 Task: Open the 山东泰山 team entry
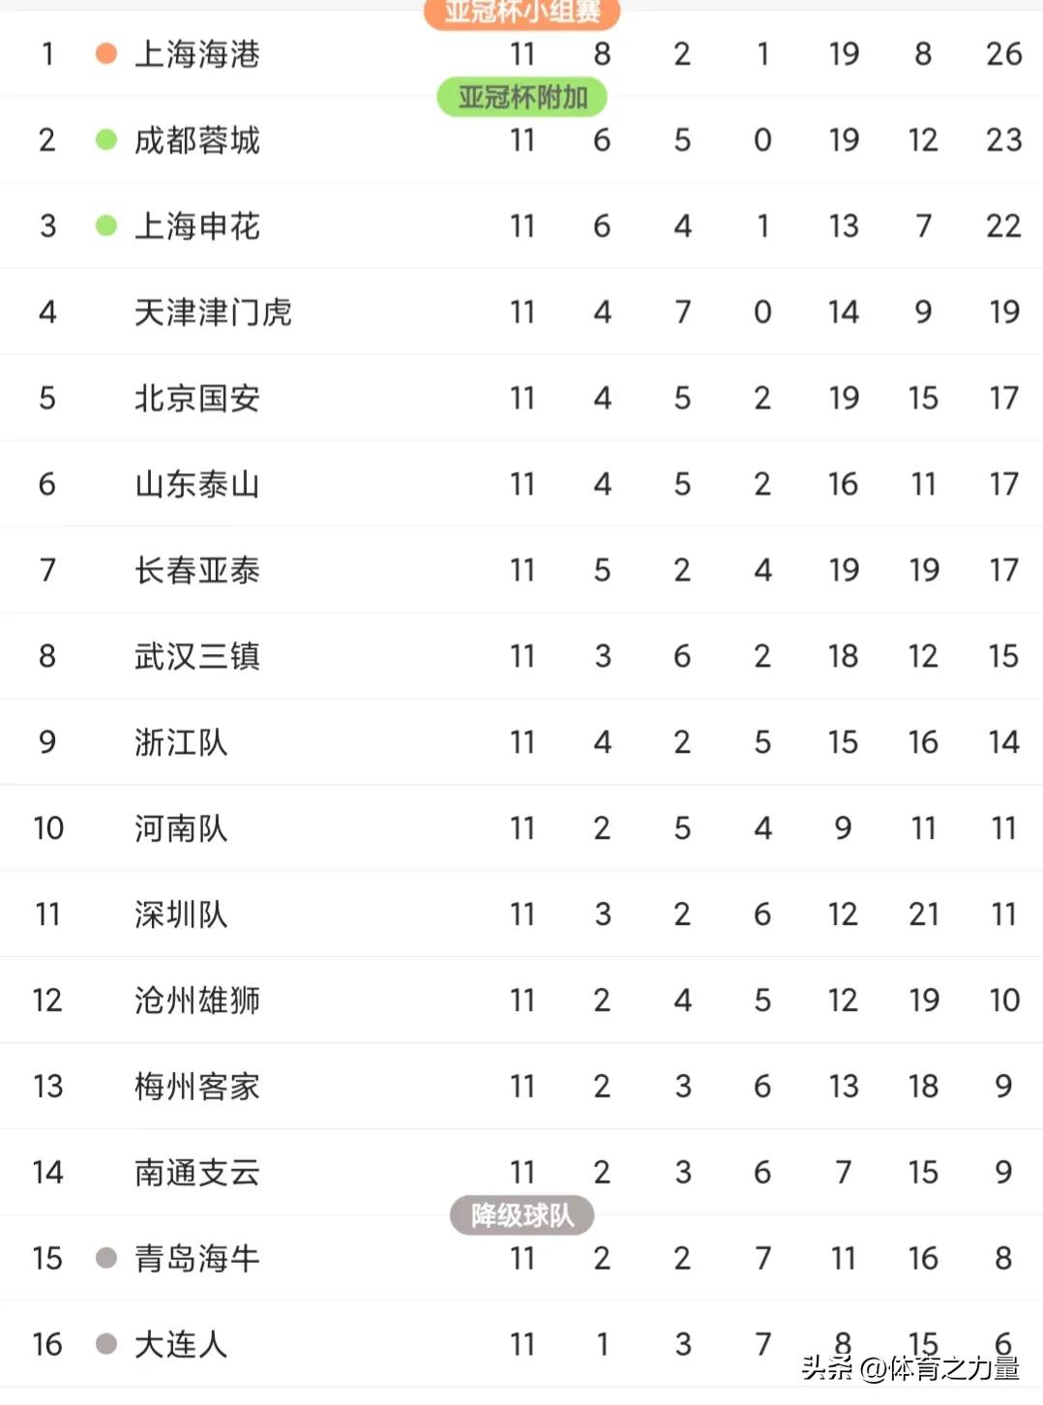197,484
